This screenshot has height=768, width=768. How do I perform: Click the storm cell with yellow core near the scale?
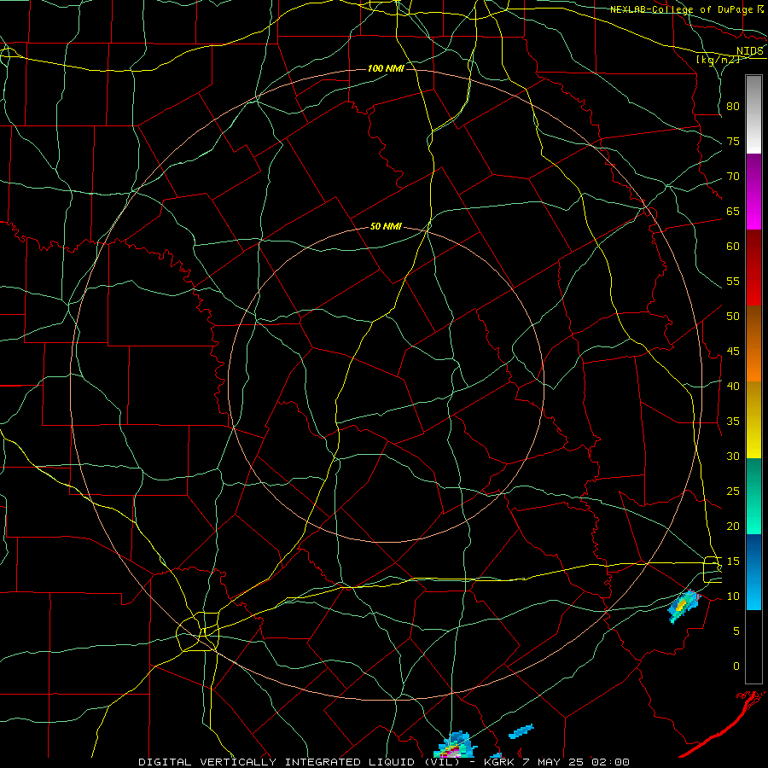[683, 607]
